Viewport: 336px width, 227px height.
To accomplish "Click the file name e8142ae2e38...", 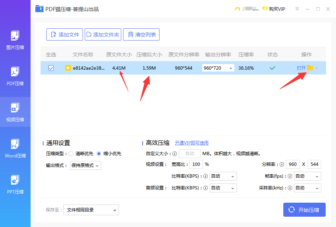I will point(89,68).
